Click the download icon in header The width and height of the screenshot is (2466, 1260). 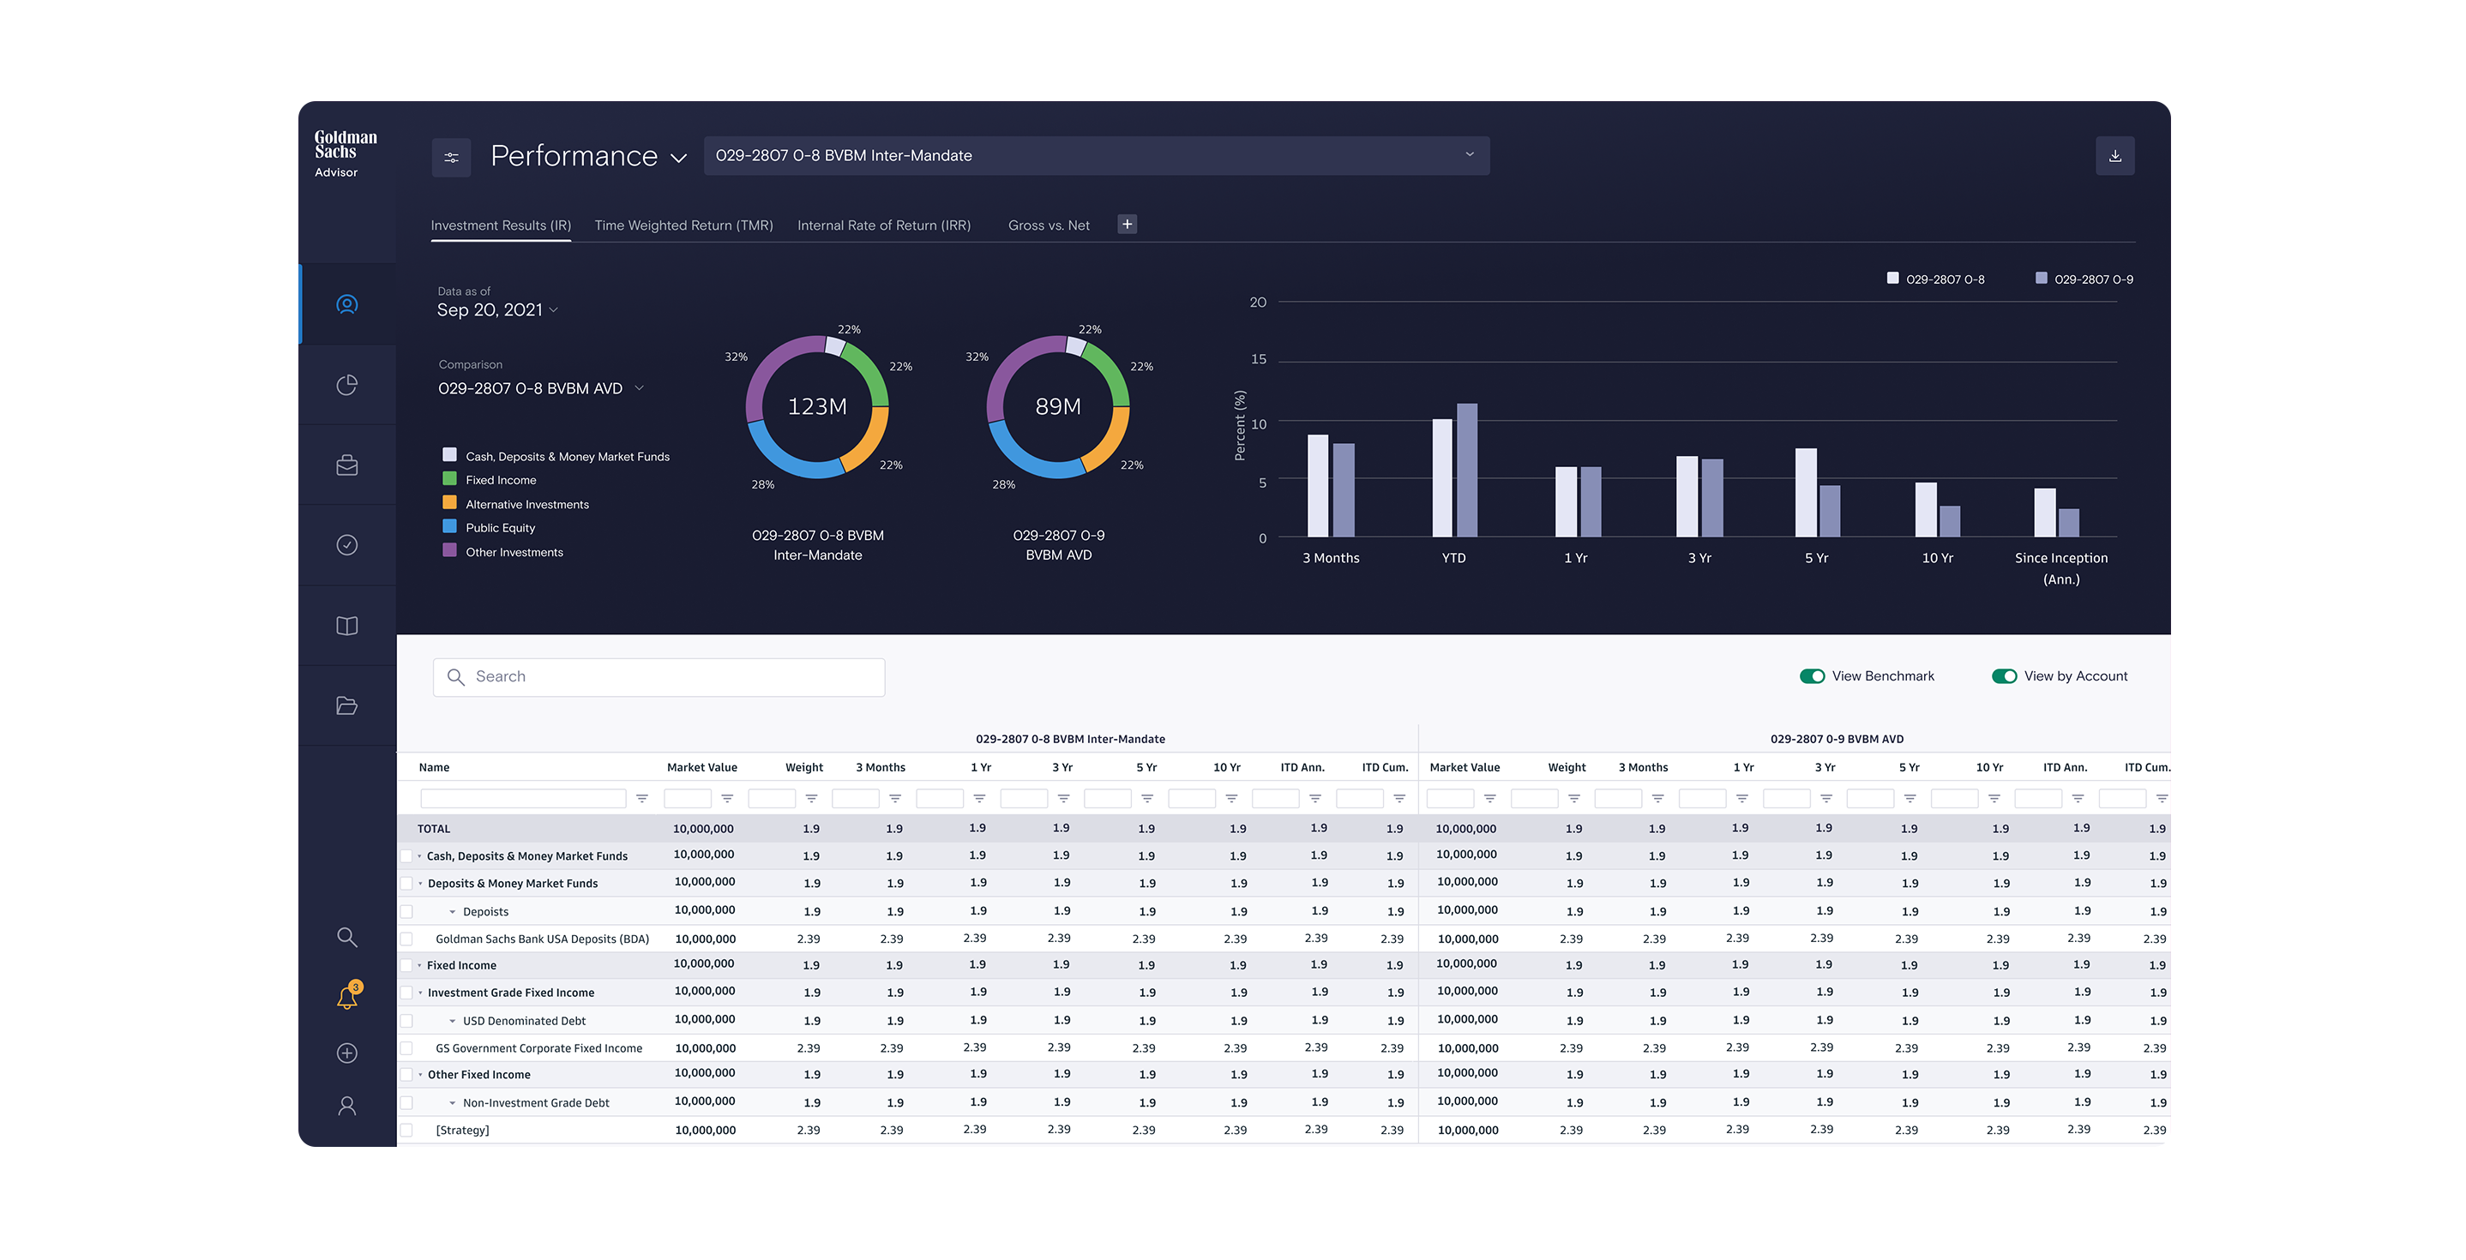tap(2114, 156)
